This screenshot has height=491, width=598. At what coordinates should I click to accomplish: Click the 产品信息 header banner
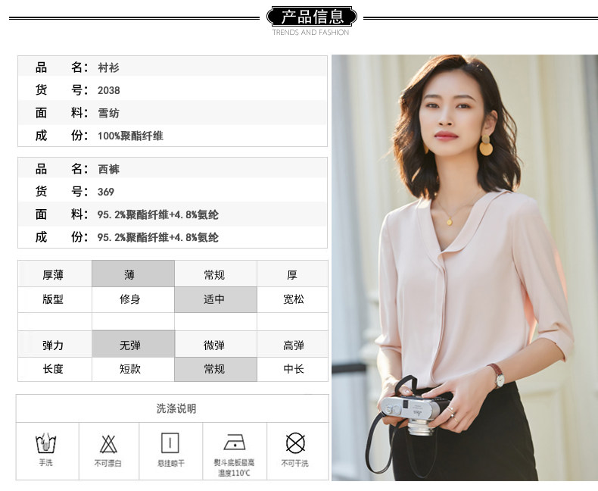(x=311, y=16)
